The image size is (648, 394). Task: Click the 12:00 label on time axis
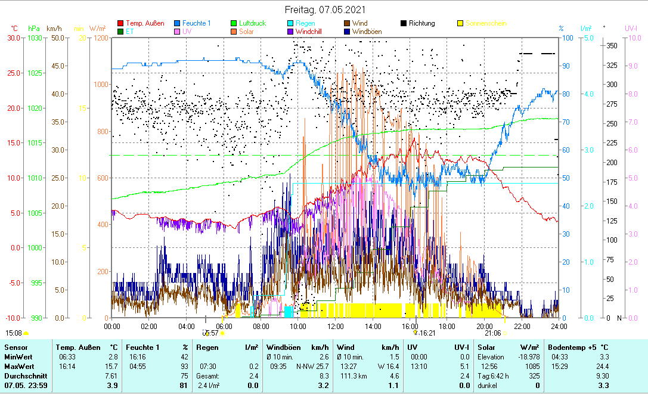click(x=335, y=326)
